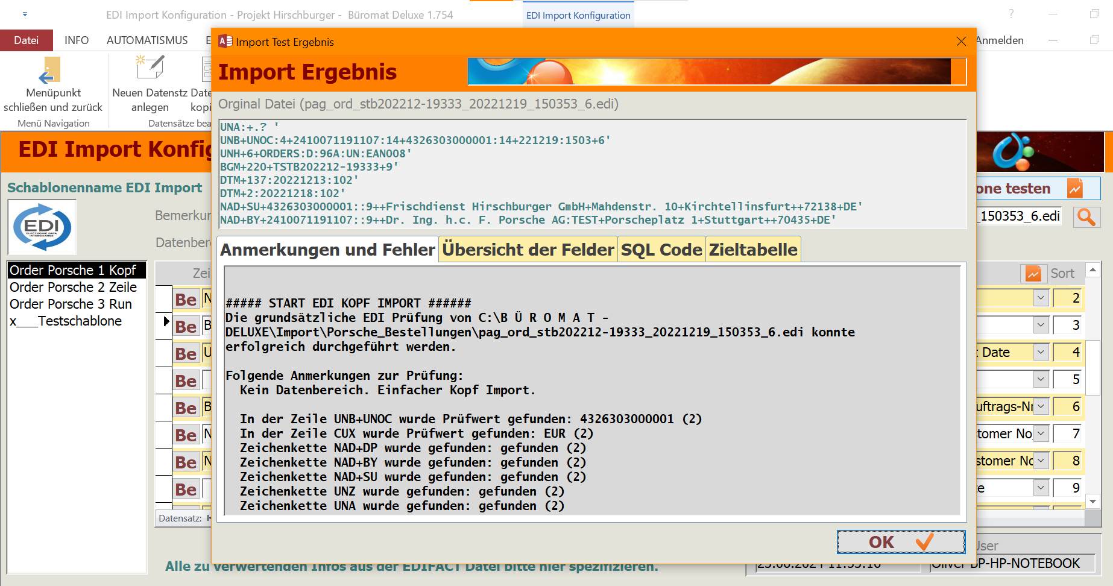
Task: Expand the dropdown in the row with sort 2
Action: point(1041,298)
